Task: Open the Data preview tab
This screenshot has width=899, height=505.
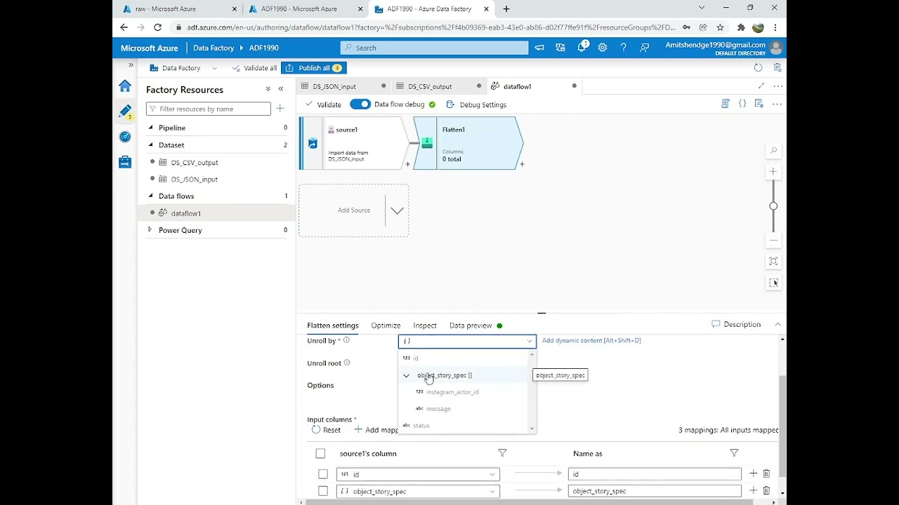Action: 471,325
